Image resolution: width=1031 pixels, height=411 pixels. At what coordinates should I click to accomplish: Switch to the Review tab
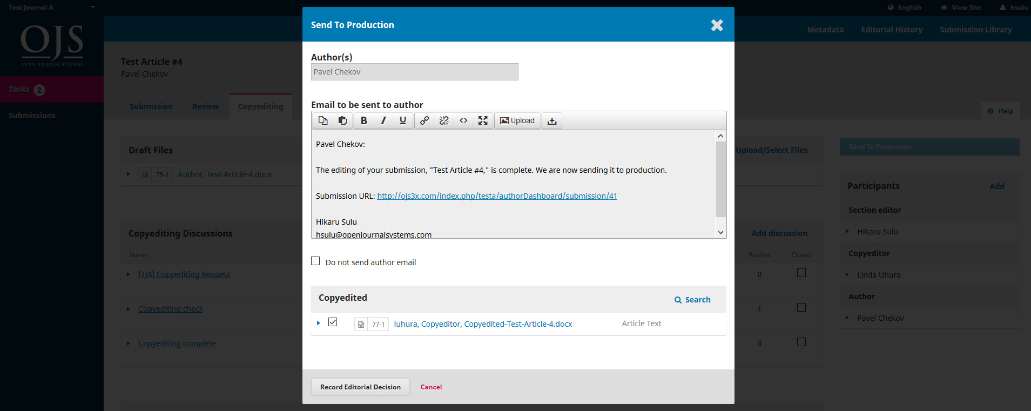point(206,106)
